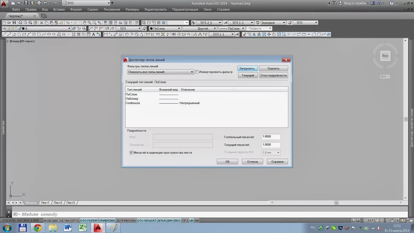Click the Linear dimension tool icon
Screen dimensions: 414x233
coord(106,34)
